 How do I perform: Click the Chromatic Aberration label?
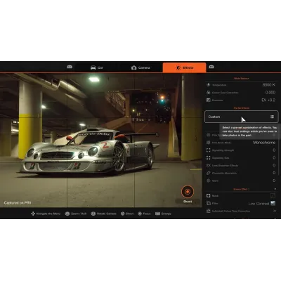(x=224, y=173)
